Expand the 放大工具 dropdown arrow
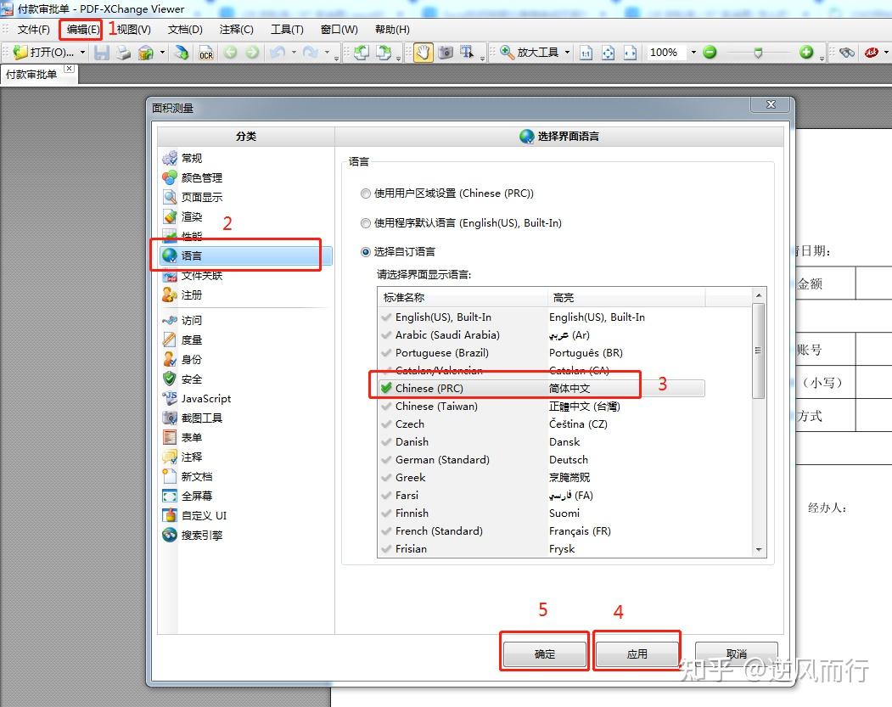The image size is (892, 707). [567, 53]
